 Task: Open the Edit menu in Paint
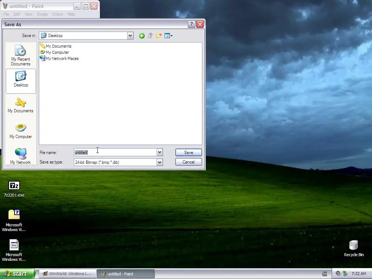(x=17, y=14)
